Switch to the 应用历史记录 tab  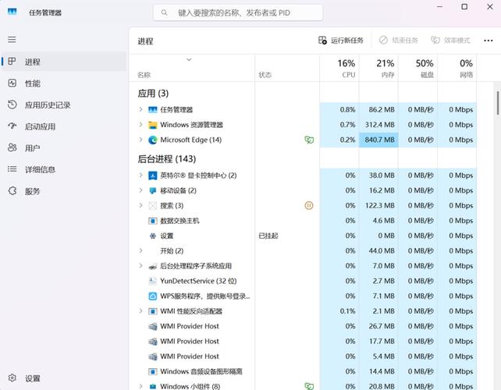(63, 105)
